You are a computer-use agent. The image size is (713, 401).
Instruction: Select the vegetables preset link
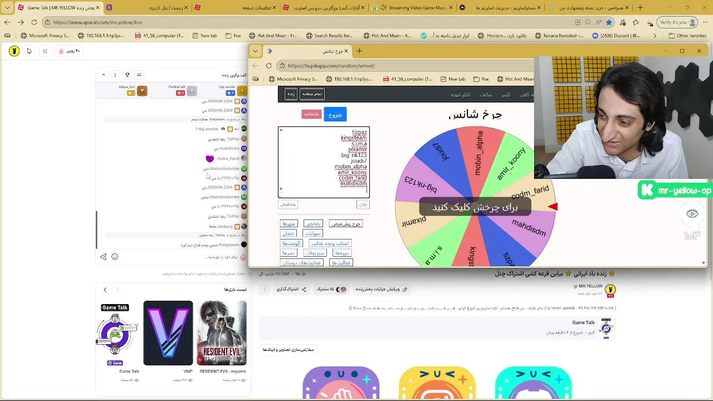pyautogui.click(x=315, y=253)
